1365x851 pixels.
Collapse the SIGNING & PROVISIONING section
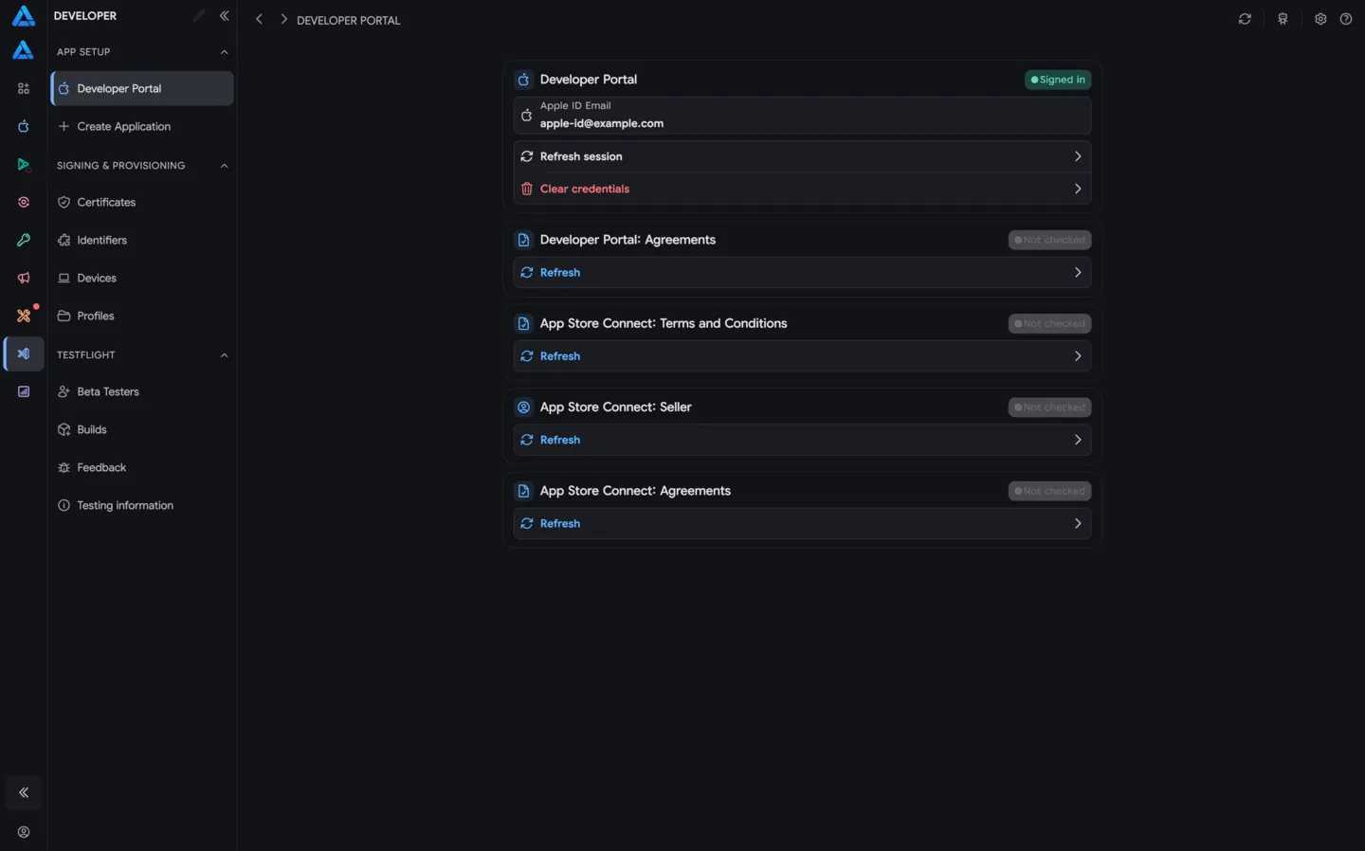click(224, 166)
